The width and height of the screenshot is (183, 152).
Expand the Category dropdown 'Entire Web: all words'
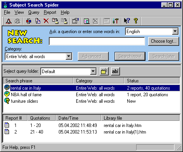click(69, 56)
